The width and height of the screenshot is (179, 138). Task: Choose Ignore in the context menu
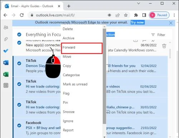(82, 121)
